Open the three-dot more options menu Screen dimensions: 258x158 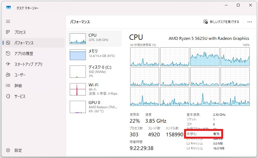point(250,22)
